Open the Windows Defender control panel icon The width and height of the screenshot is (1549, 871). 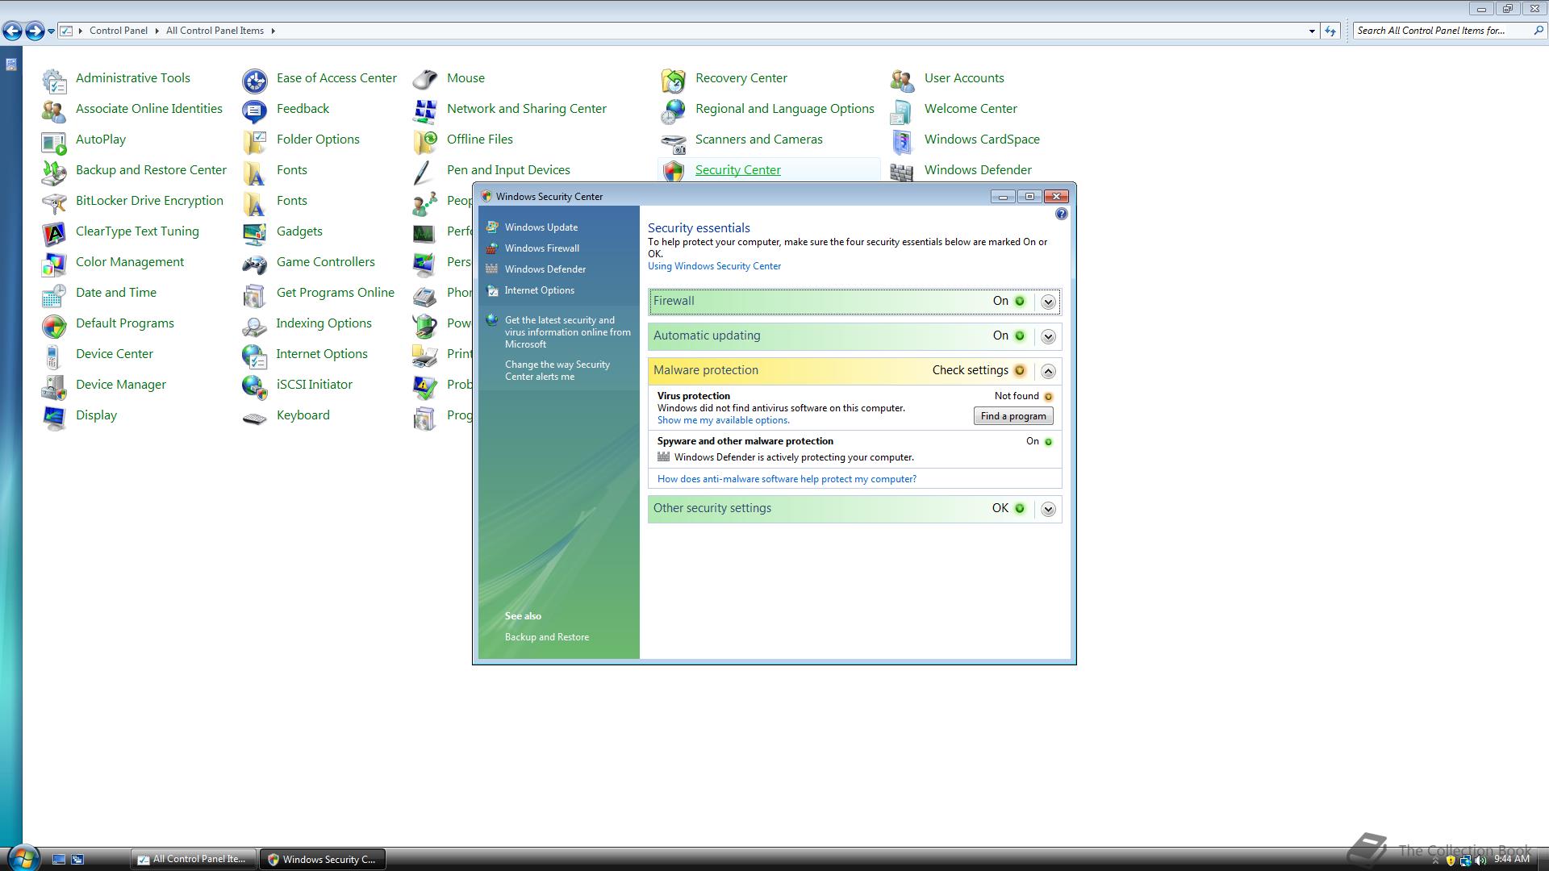(x=902, y=171)
